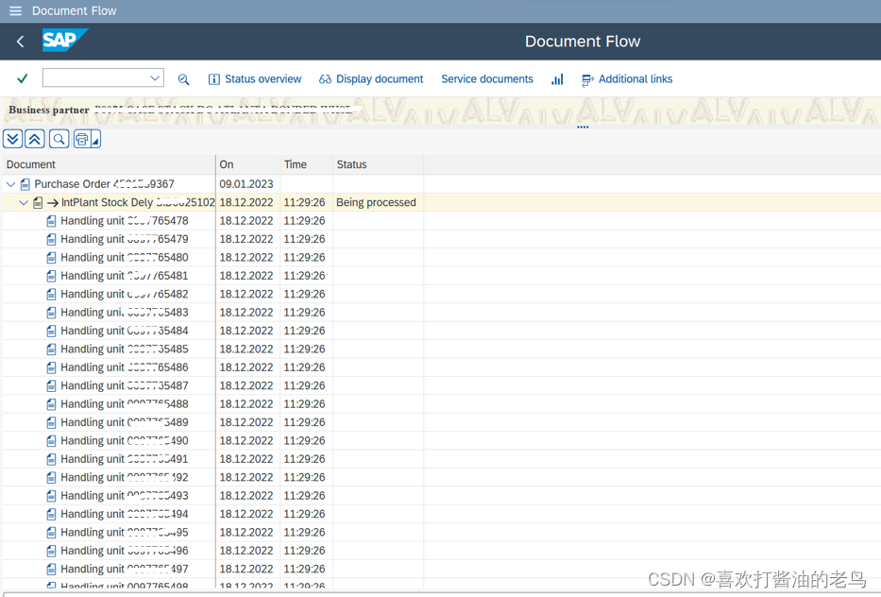Screen dimensions: 881x597
Task: Collapse the IntPlant Stock Dely node
Action: pos(24,202)
